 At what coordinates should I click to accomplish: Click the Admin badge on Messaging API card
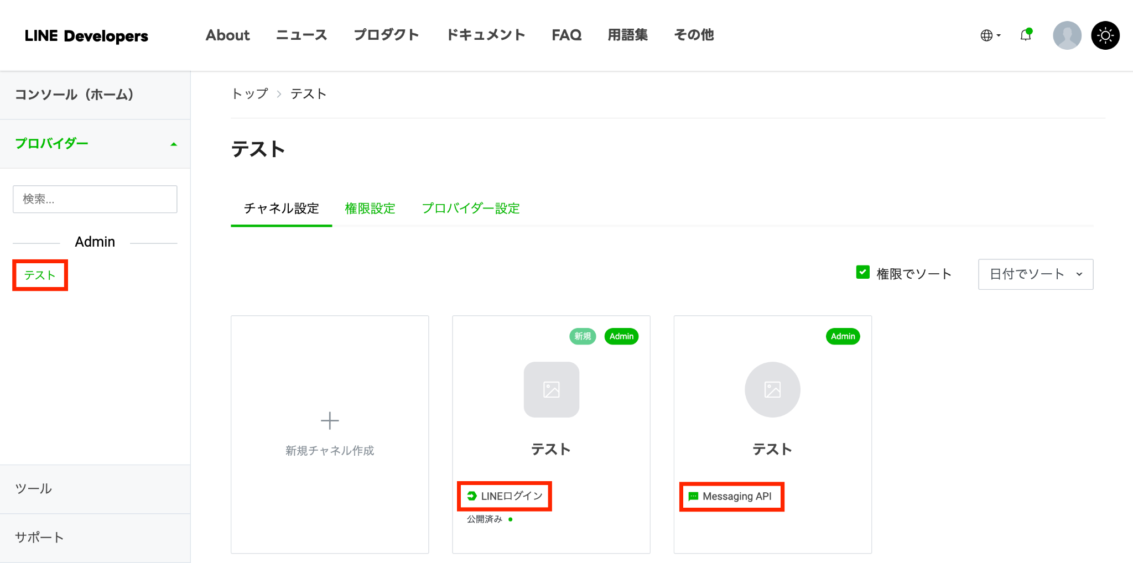click(843, 336)
